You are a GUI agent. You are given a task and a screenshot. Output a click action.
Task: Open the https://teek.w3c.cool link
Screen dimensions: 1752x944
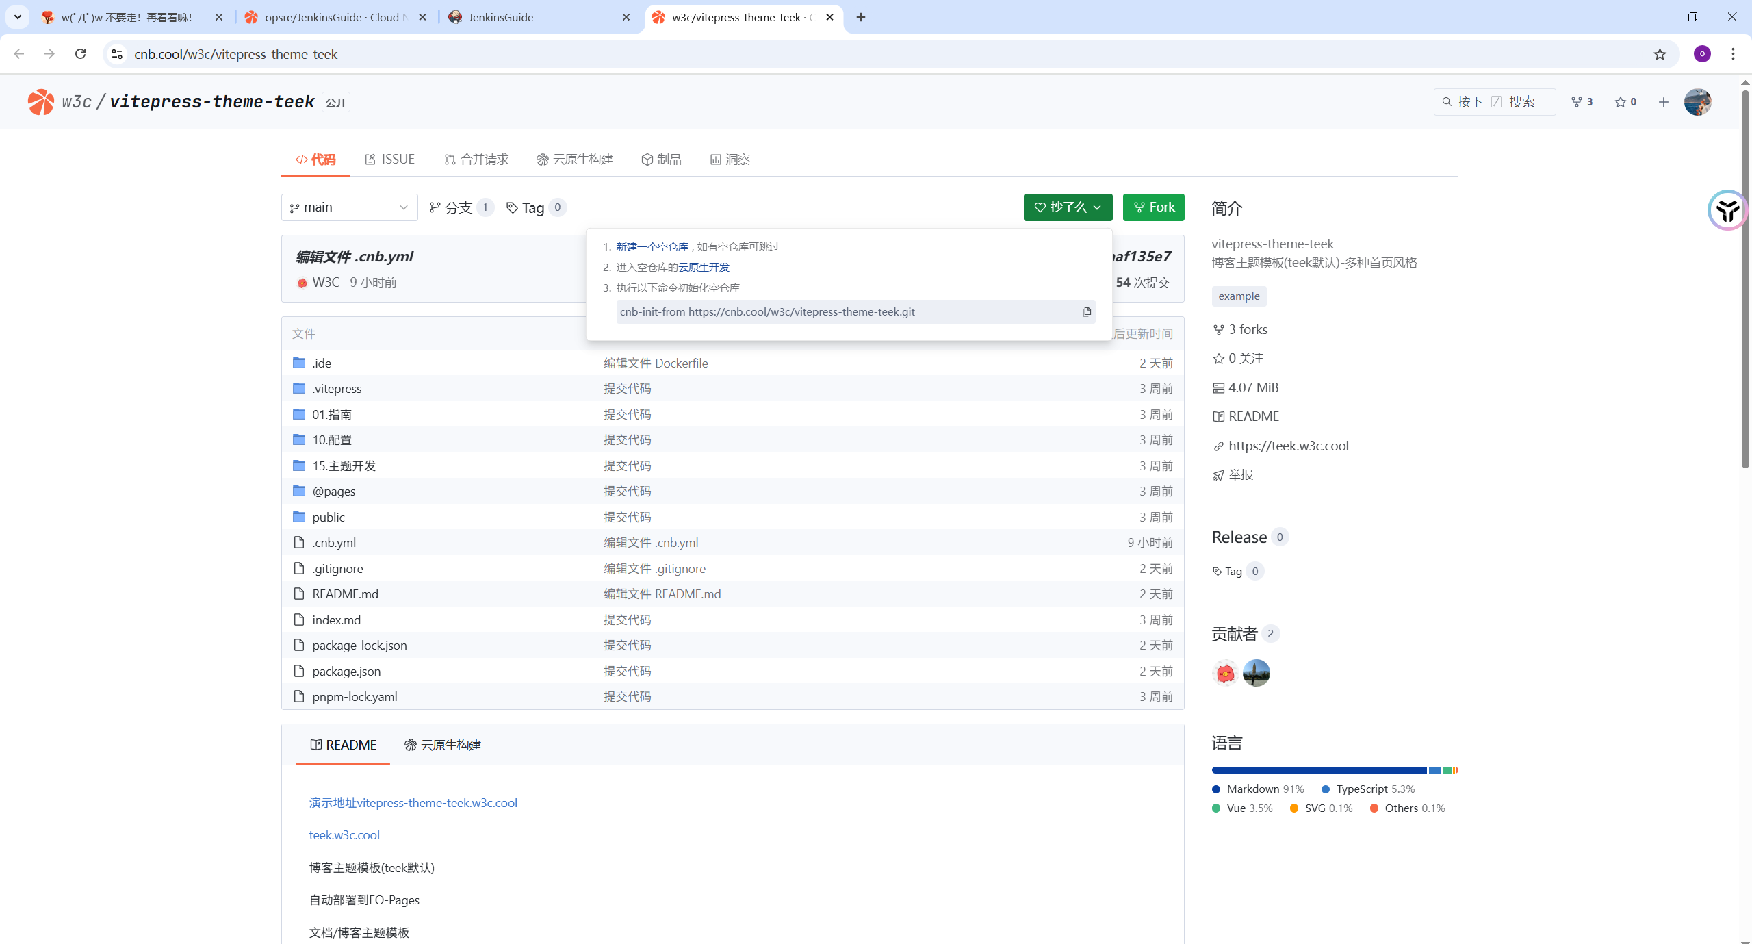click(1288, 446)
